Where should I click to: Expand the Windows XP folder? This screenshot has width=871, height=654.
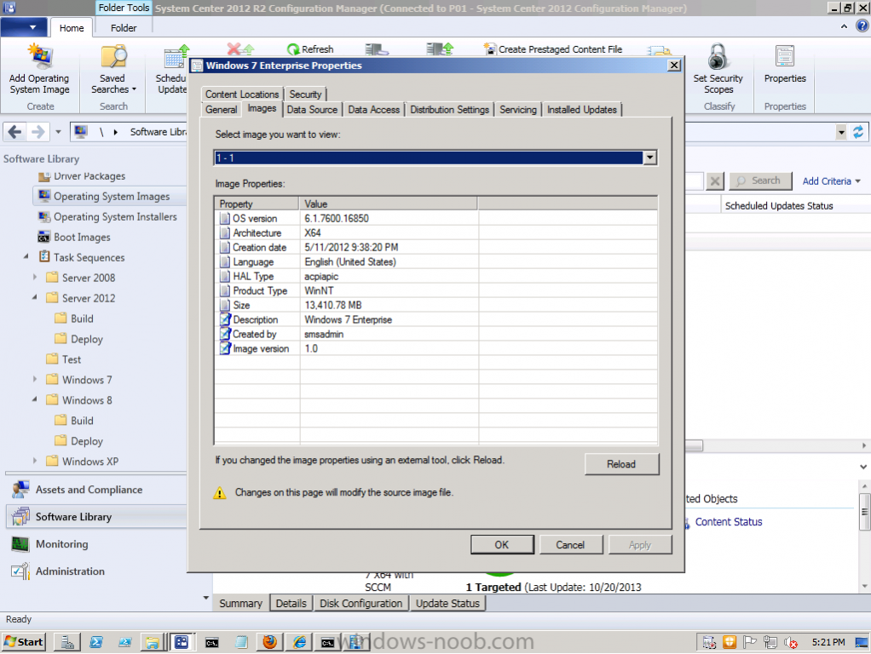[34, 461]
